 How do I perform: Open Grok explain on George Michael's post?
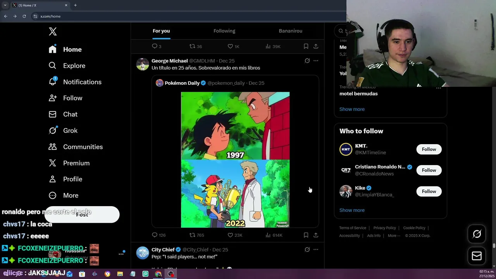tap(307, 61)
